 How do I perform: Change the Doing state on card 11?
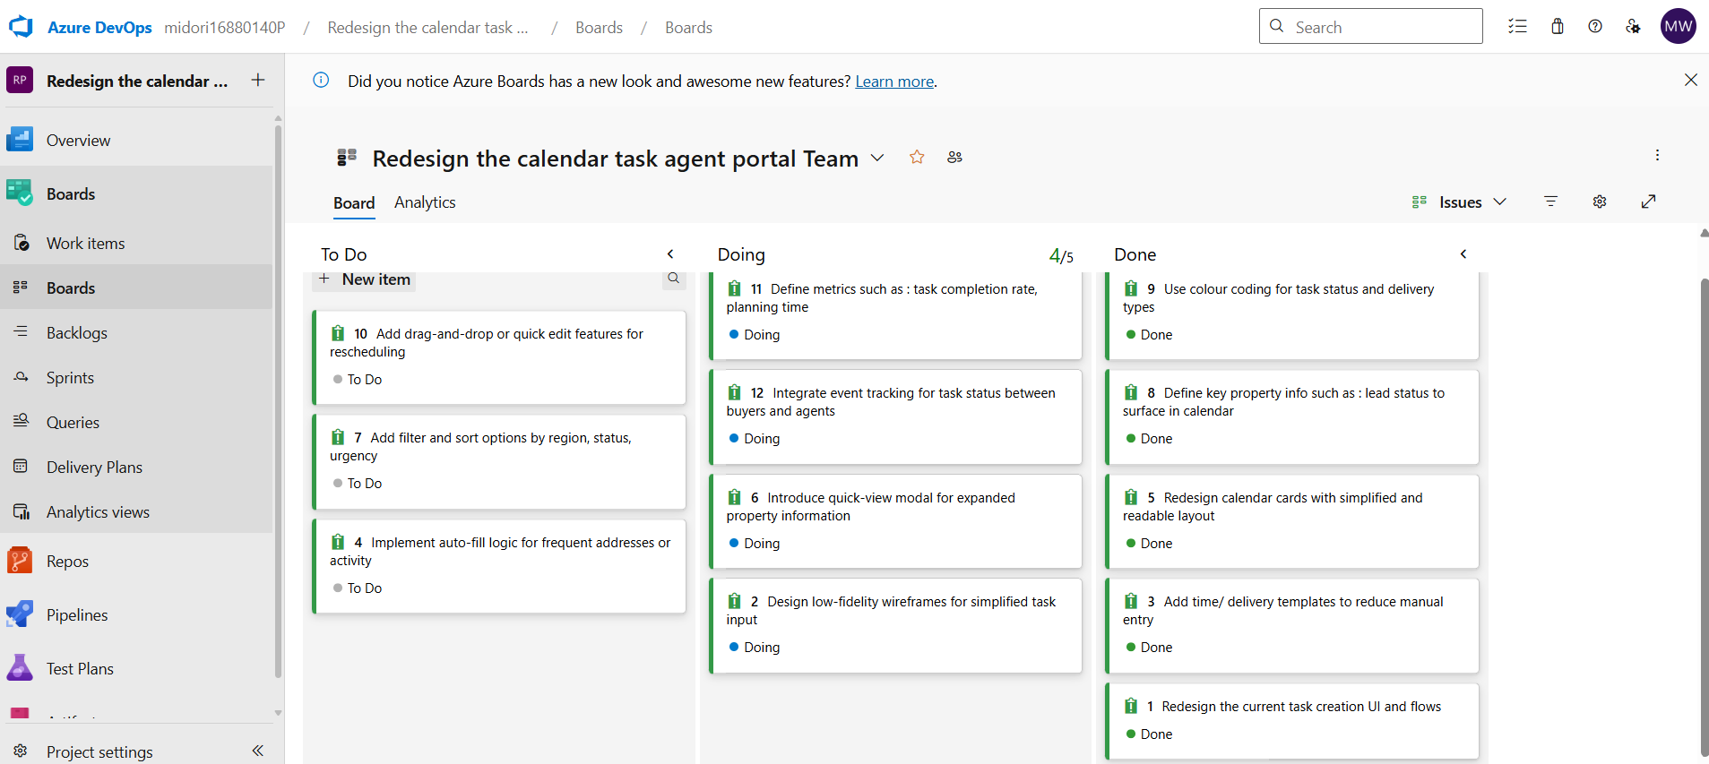pyautogui.click(x=755, y=335)
